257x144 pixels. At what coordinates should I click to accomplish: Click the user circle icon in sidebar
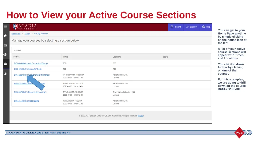(5, 74)
